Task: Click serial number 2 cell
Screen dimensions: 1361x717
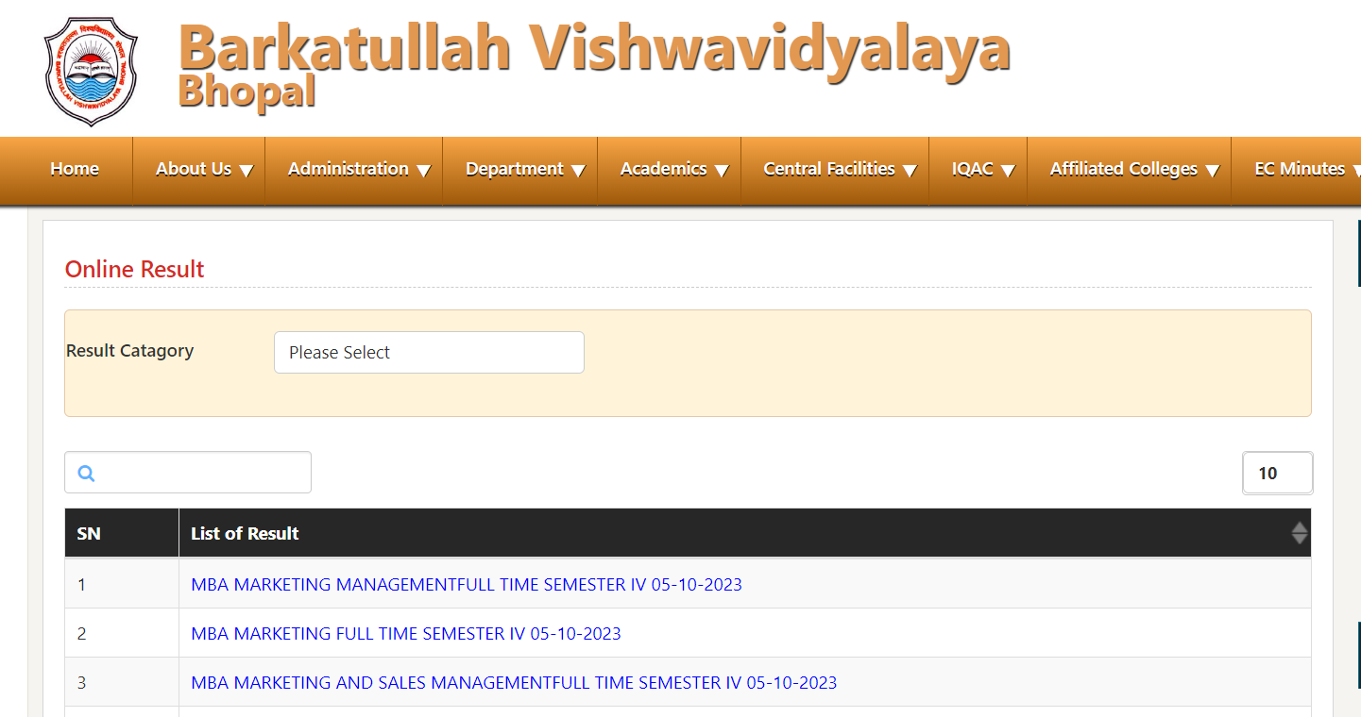Action: coord(122,633)
